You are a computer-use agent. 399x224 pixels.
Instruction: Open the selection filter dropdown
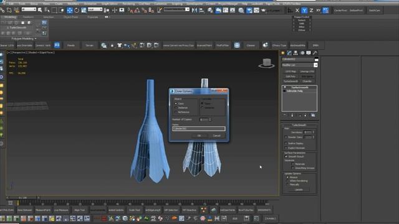[x=29, y=9]
